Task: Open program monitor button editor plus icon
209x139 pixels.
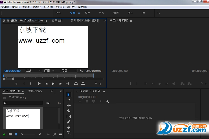Action: [x=206, y=84]
